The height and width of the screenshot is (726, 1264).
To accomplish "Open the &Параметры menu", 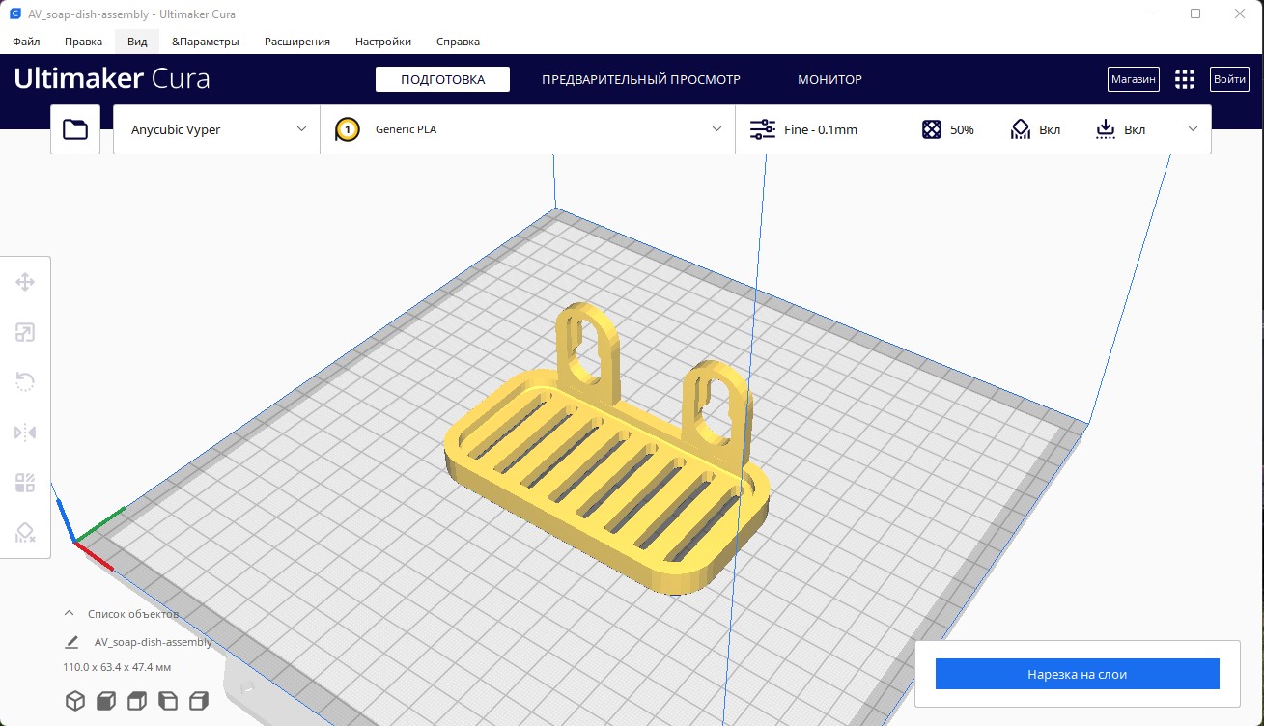I will (x=206, y=42).
